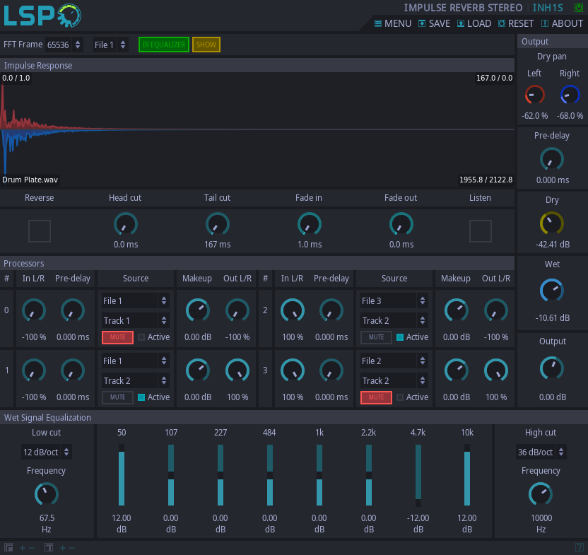The height and width of the screenshot is (555, 588).
Task: Click the yellow Dry level knob
Action: [552, 223]
